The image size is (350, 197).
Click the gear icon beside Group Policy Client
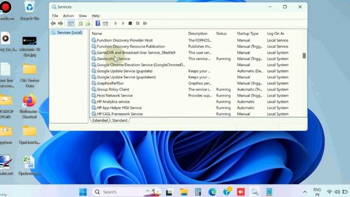(x=94, y=89)
